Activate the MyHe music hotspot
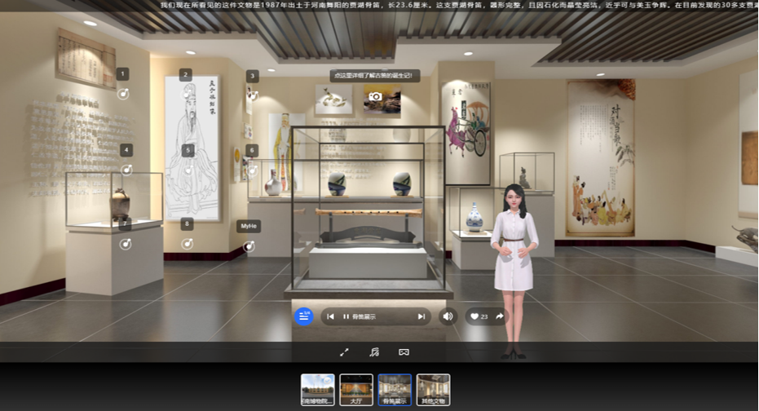 [x=249, y=246]
